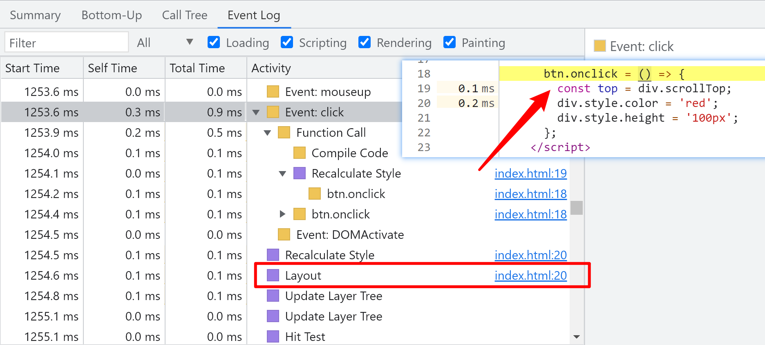Click purple icon of Recalculate Style at 1254.1 ms
Screen dimensions: 765x345
(x=300, y=173)
